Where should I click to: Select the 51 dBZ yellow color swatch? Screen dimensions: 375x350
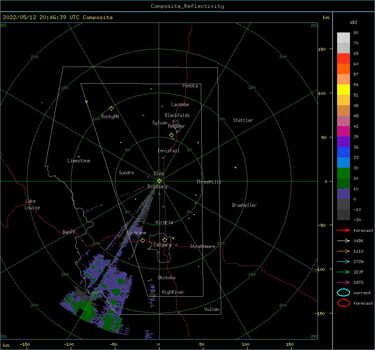tap(343, 89)
